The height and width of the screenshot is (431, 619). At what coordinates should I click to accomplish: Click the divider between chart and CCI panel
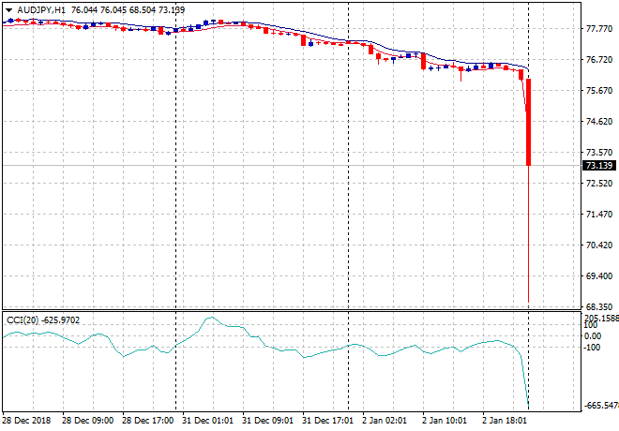point(281,310)
